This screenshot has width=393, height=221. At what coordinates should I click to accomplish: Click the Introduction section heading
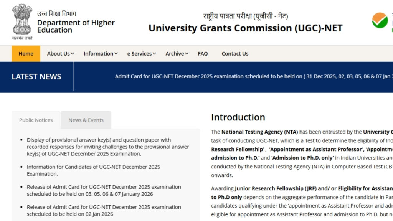coord(238,117)
